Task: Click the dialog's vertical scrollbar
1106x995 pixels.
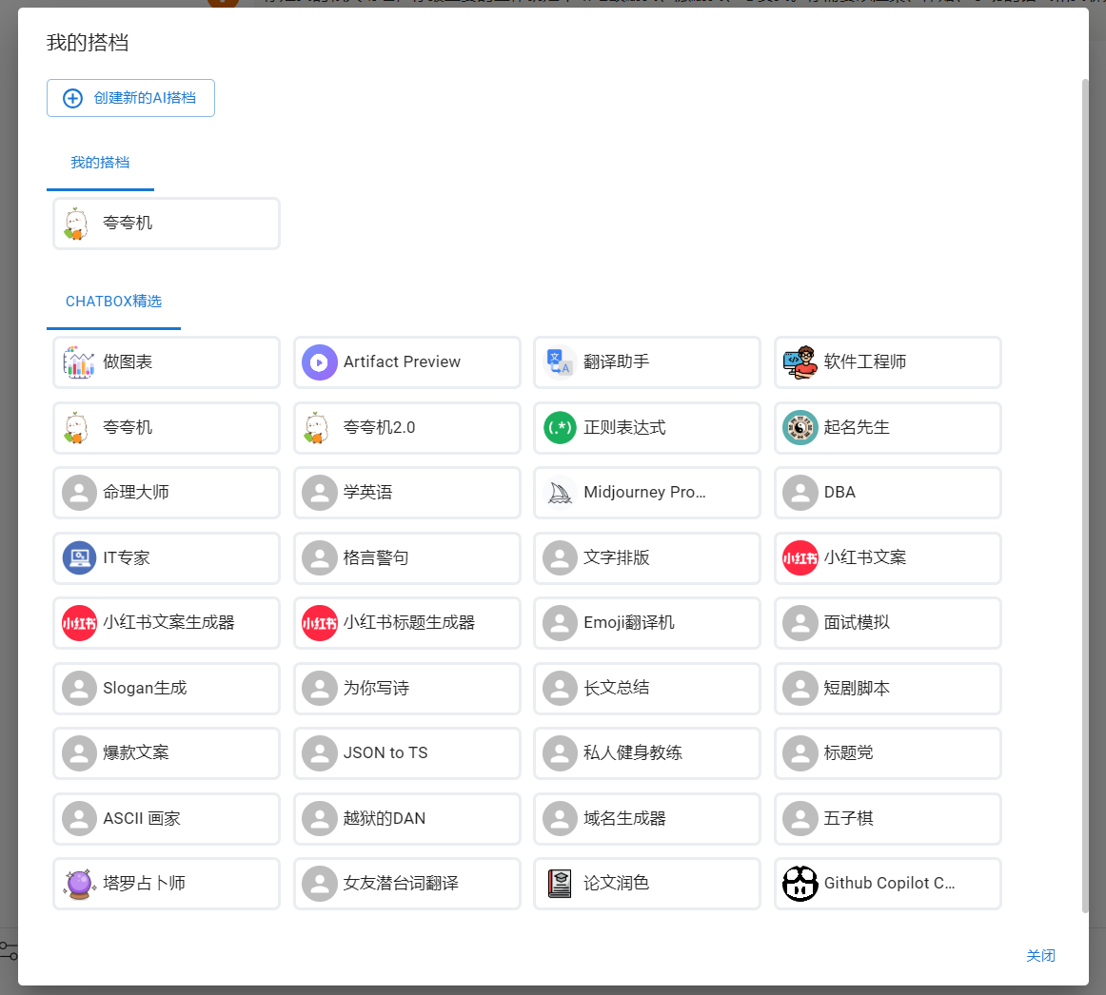Action: [x=1085, y=496]
